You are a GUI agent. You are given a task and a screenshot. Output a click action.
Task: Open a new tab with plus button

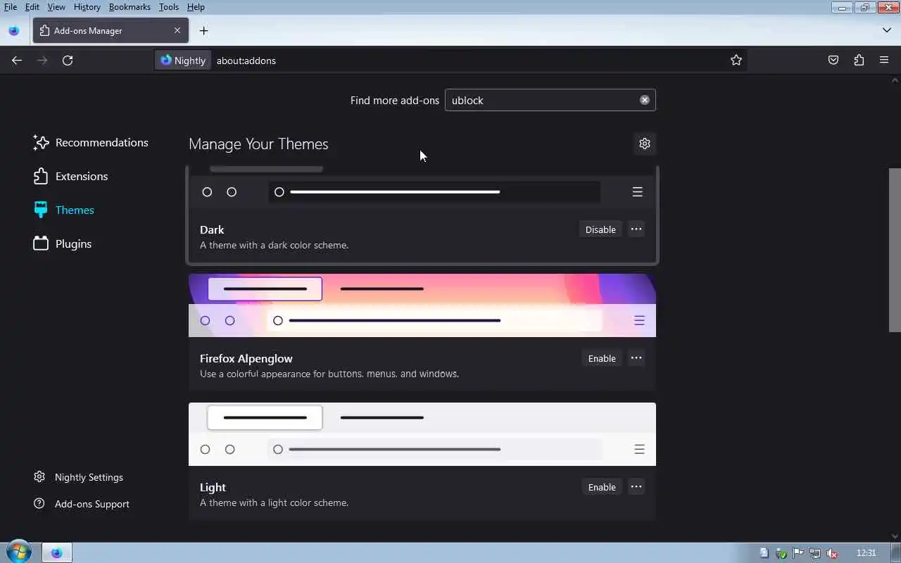(203, 30)
